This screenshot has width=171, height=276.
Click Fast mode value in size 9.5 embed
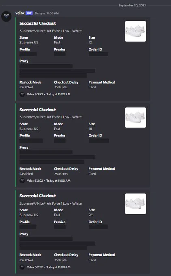coord(57,215)
